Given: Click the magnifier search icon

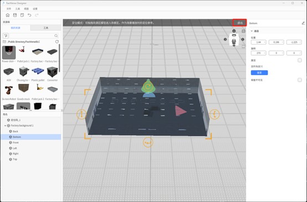Looking at the screenshot, I should 56,36.
